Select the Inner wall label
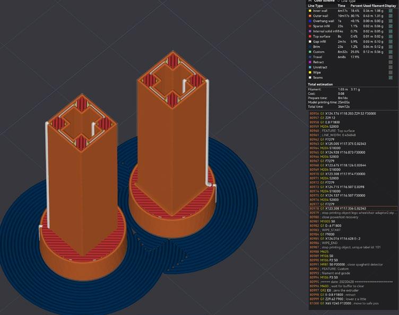This screenshot has width=399, height=315. [320, 11]
